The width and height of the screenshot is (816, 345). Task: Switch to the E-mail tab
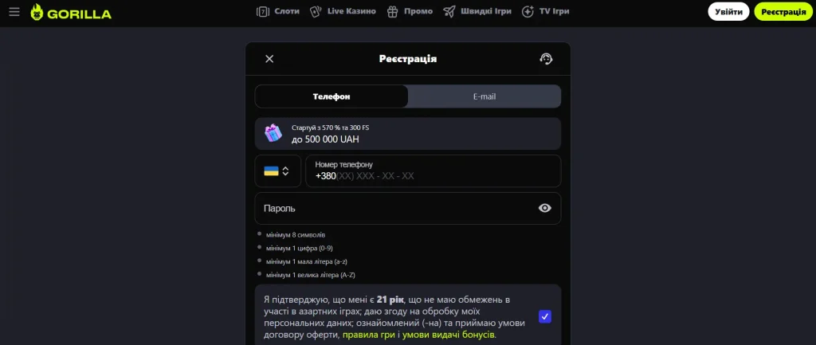point(484,96)
